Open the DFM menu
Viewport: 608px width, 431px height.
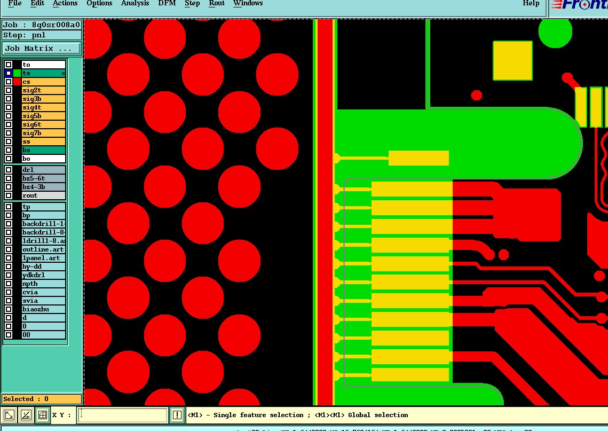(167, 4)
